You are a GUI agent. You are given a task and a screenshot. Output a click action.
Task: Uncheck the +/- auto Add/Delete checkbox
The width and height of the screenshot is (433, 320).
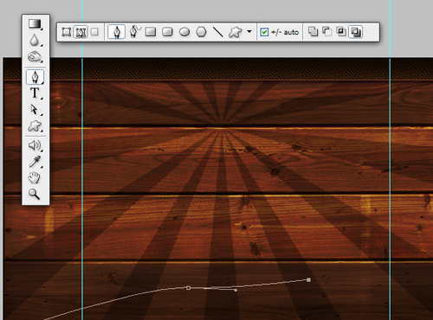(x=264, y=32)
